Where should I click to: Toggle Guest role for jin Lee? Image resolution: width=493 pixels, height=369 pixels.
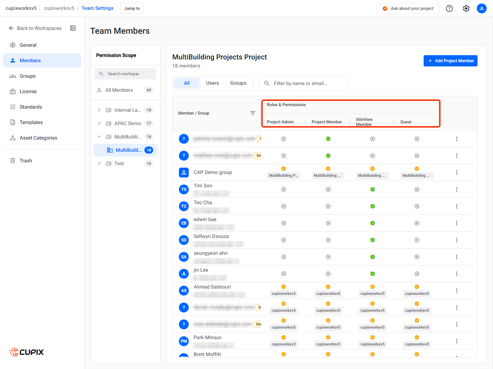[x=417, y=274]
